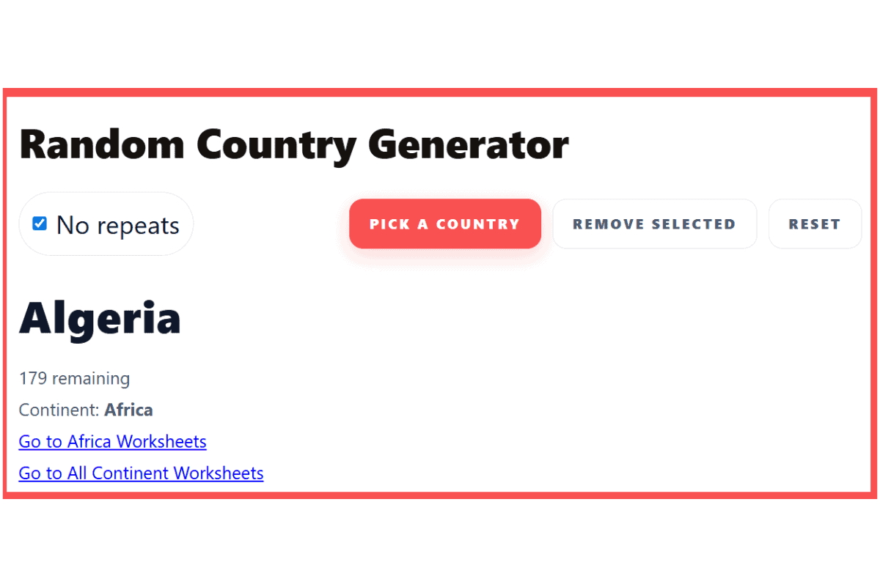Click inside the rounded No repeats pill
Image resolution: width=880 pixels, height=587 pixels.
point(106,224)
